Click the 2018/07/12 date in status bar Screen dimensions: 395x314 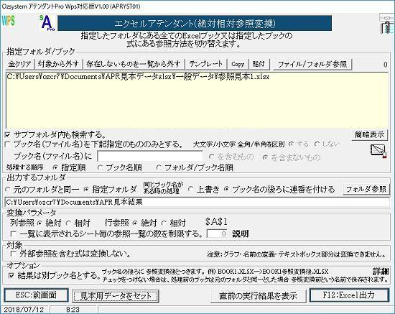pyautogui.click(x=24, y=310)
